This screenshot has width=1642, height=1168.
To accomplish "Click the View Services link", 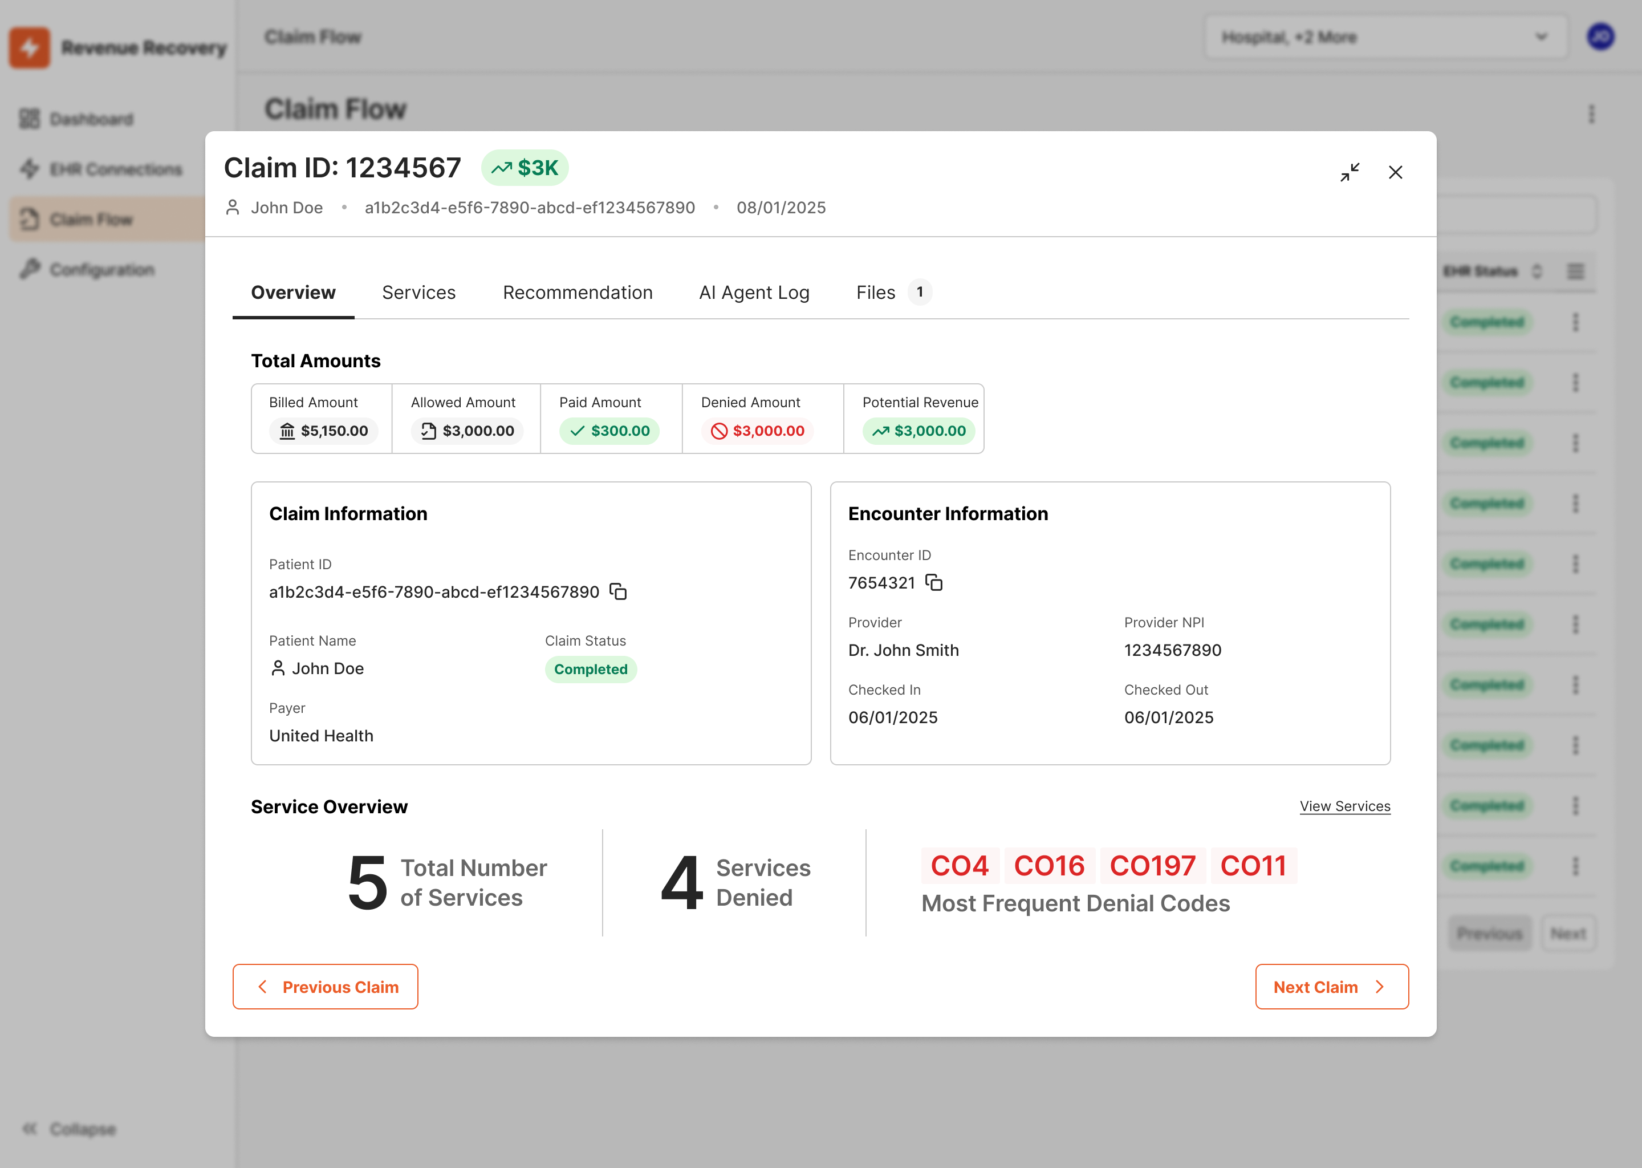I will point(1345,806).
